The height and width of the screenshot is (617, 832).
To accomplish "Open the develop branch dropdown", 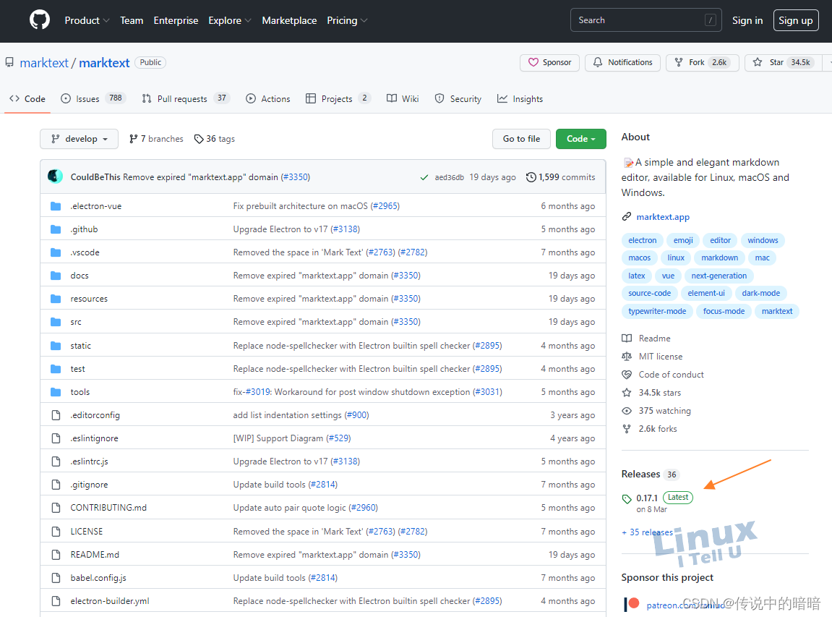I will pos(79,139).
